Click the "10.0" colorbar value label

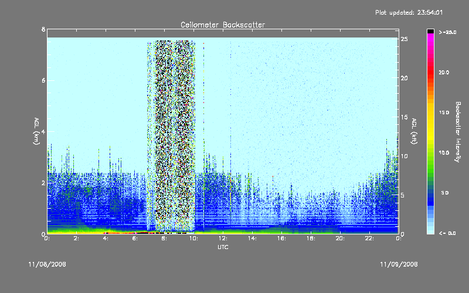point(444,152)
